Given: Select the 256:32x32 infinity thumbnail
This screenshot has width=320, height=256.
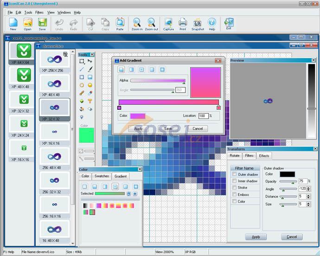Looking at the screenshot, I should (54, 183).
